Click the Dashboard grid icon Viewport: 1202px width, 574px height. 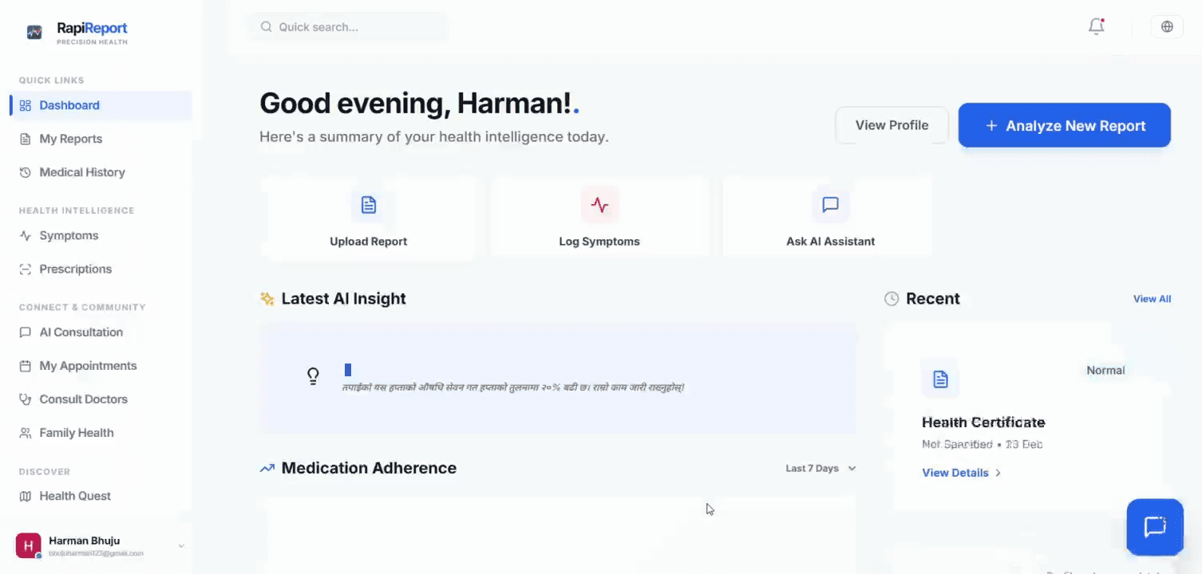coord(26,105)
